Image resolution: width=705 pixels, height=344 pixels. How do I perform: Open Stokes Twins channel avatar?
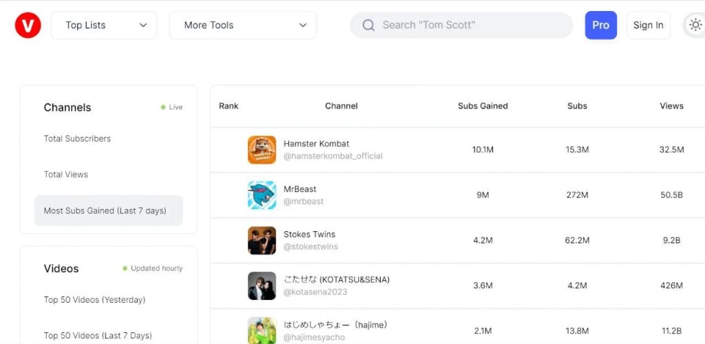(262, 240)
